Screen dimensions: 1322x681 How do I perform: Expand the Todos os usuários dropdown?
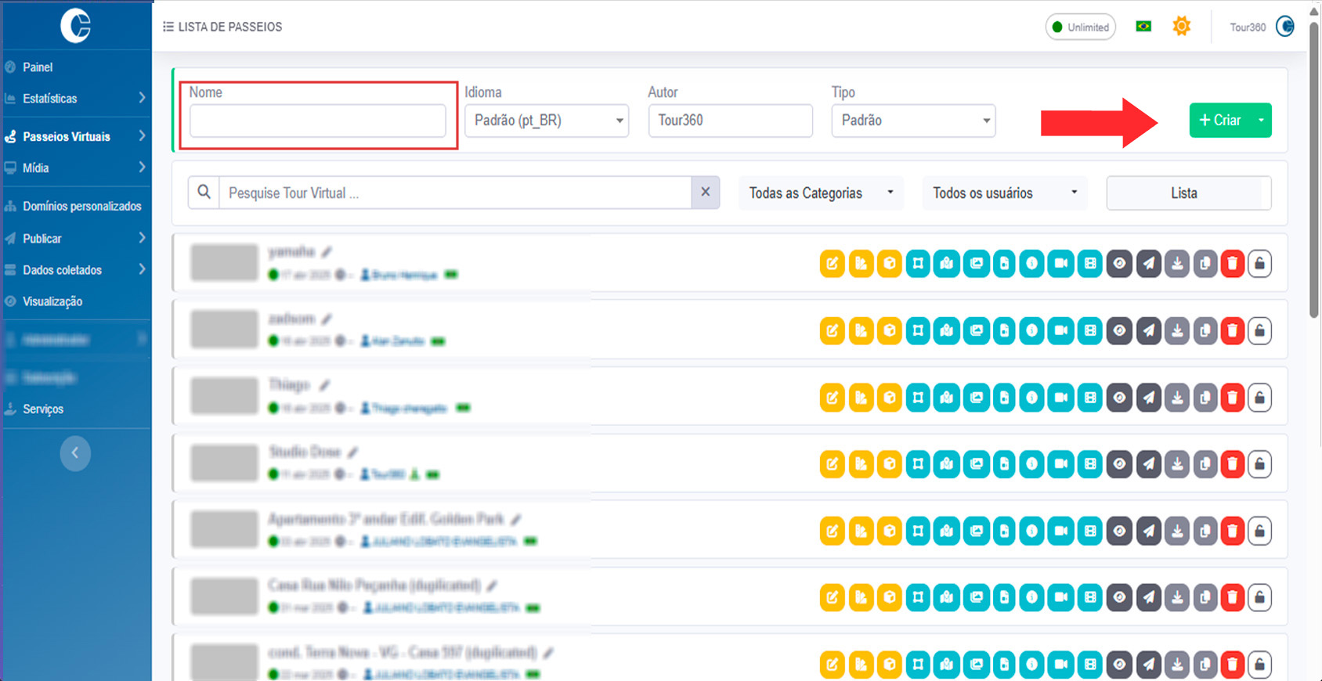pyautogui.click(x=1004, y=193)
